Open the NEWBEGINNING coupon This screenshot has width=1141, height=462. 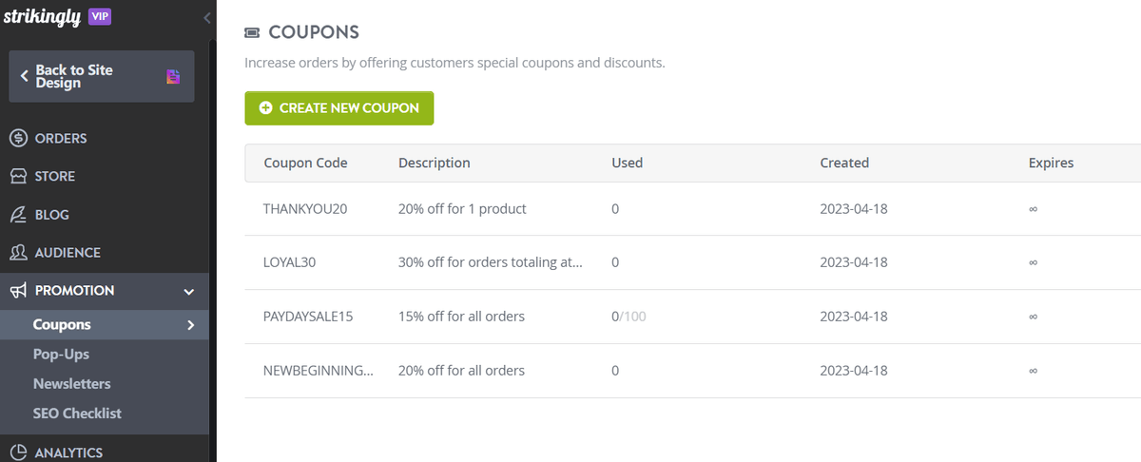tap(319, 371)
